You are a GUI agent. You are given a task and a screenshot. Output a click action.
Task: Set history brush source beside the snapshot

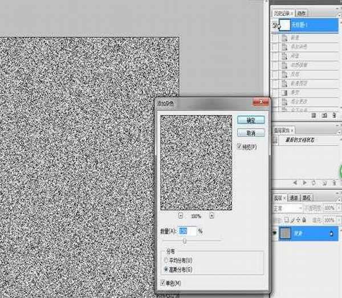(x=275, y=25)
